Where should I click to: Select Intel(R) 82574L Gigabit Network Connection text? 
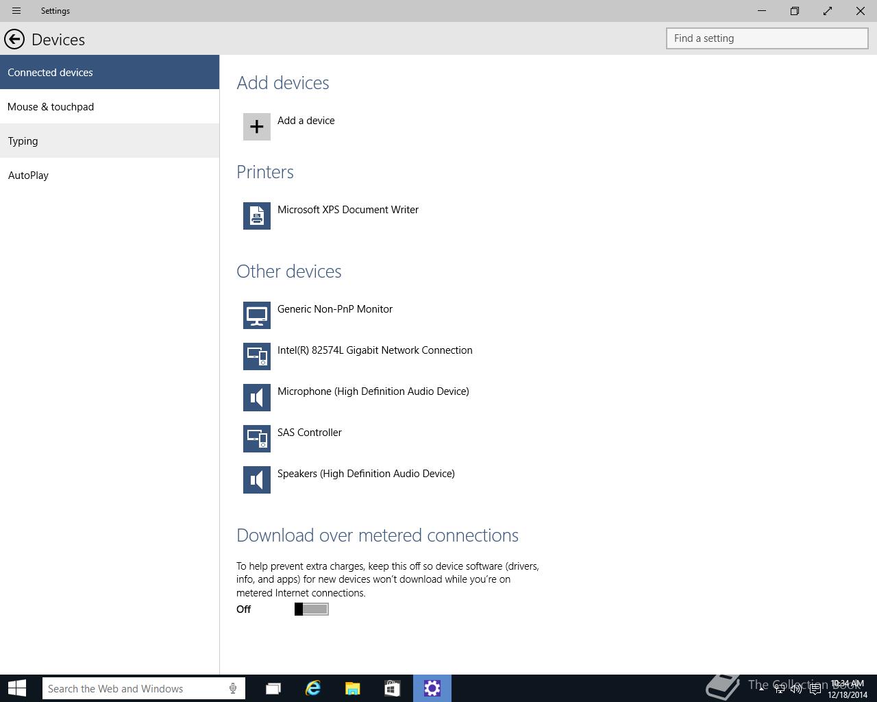coord(375,350)
